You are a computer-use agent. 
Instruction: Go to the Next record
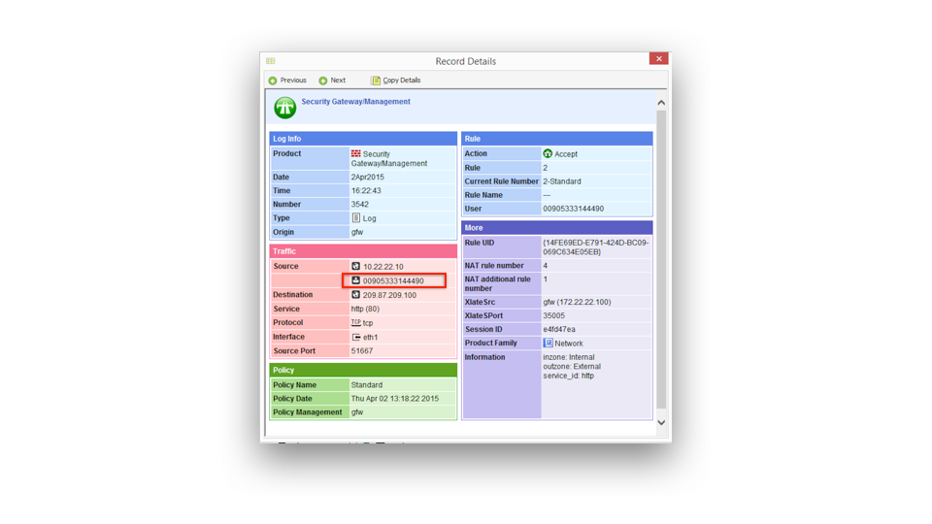pyautogui.click(x=337, y=81)
